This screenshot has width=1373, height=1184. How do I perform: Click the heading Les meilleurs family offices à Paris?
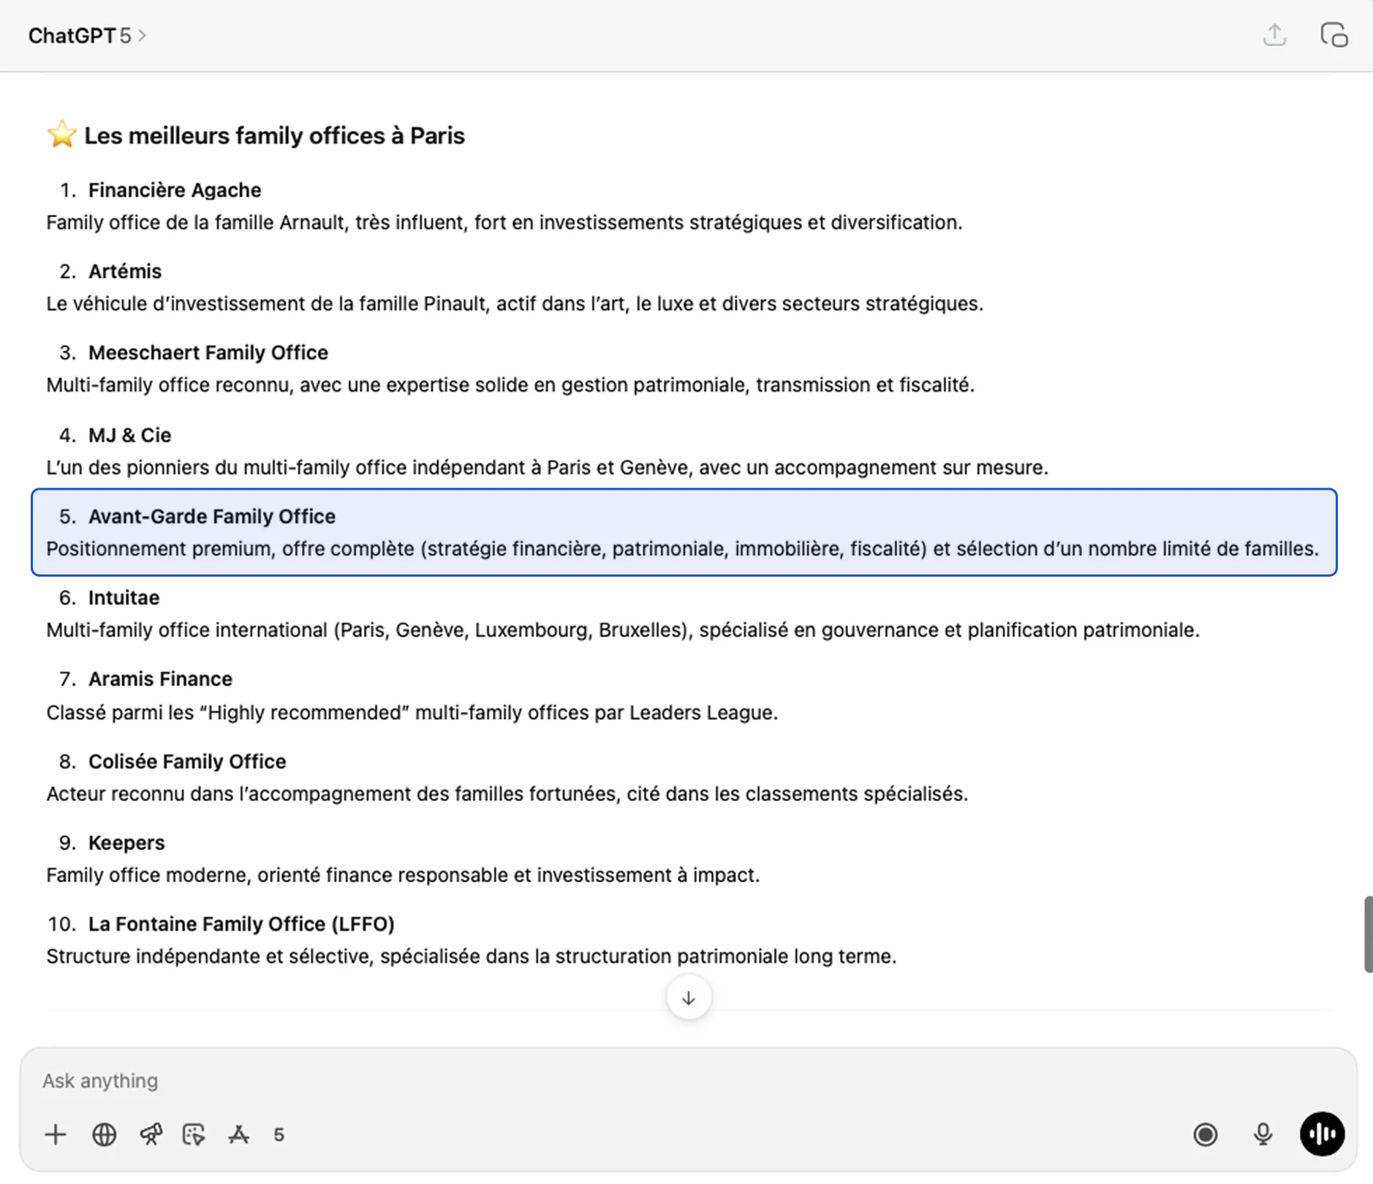coord(274,135)
